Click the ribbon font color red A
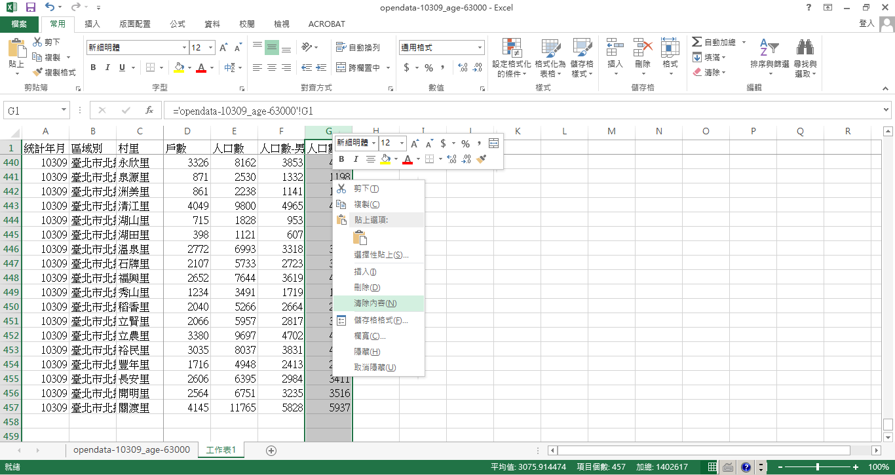 click(201, 67)
